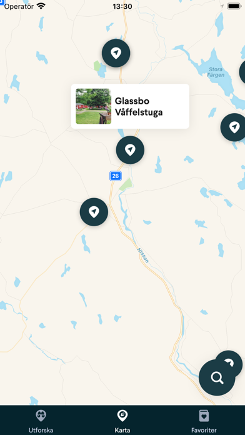The height and width of the screenshot is (435, 245).
Task: Switch to the Utforska tab
Action: coord(41,421)
